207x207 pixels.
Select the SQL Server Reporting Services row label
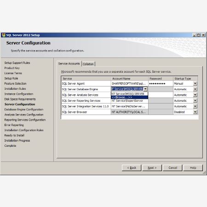coord(81,101)
